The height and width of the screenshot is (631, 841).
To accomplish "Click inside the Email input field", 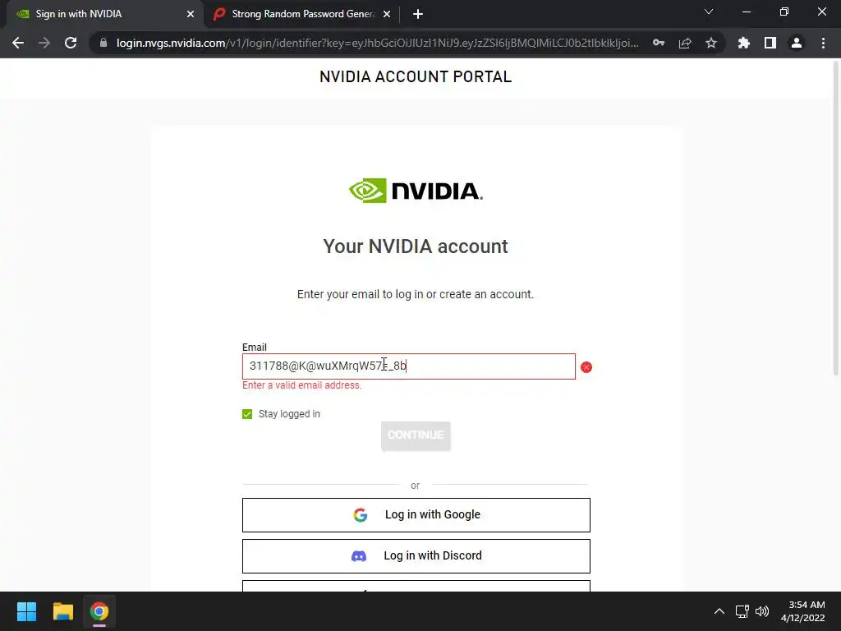I will pos(409,366).
